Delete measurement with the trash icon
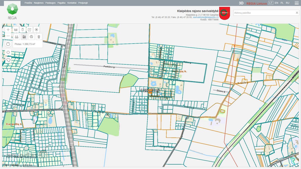The image size is (301, 169). pos(39,37)
